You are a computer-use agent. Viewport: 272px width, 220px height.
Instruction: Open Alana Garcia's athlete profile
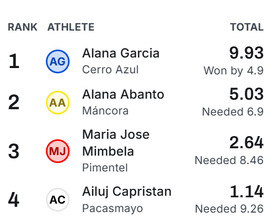(x=121, y=53)
